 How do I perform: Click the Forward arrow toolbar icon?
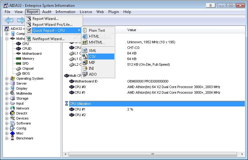(x=21, y=20)
